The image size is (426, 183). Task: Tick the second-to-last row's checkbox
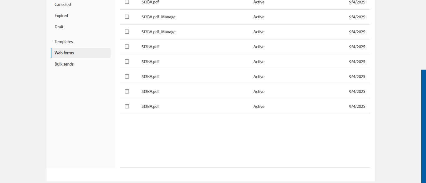[x=127, y=91]
